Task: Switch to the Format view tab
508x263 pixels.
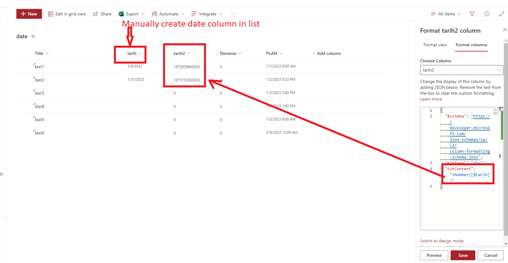Action: coord(435,45)
